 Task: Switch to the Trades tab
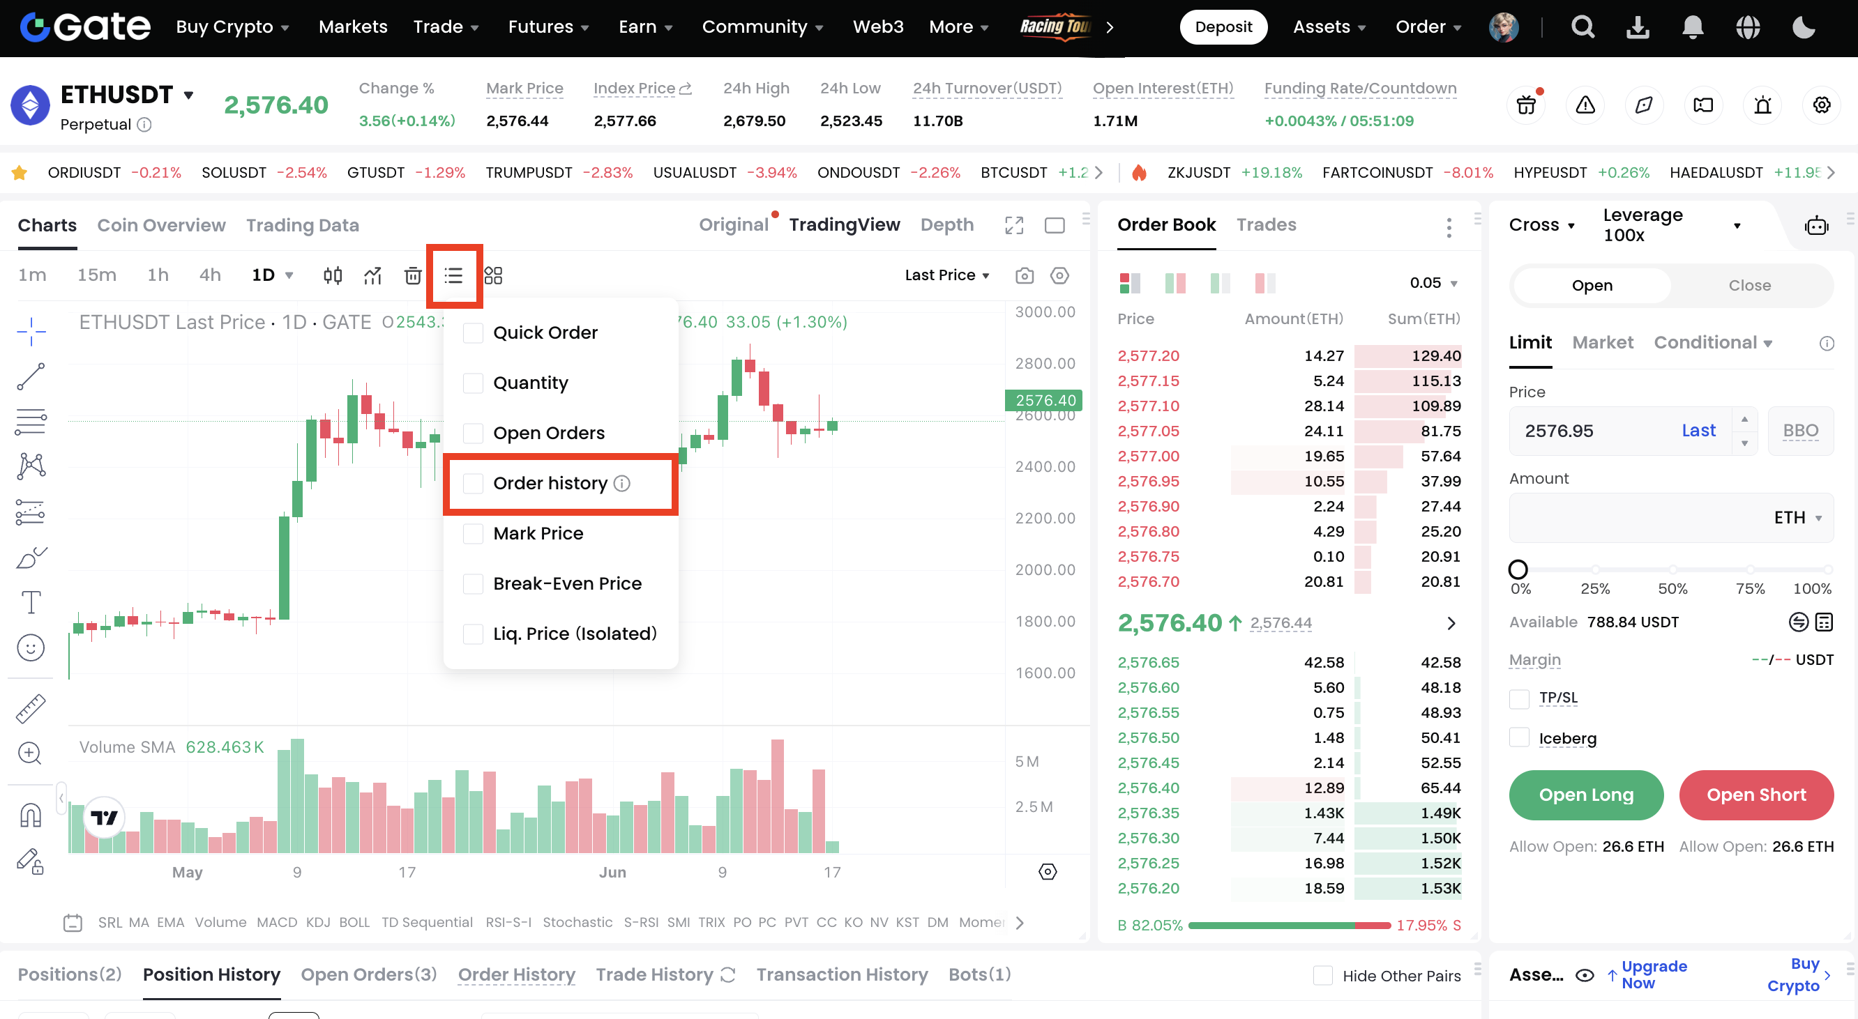coord(1266,225)
